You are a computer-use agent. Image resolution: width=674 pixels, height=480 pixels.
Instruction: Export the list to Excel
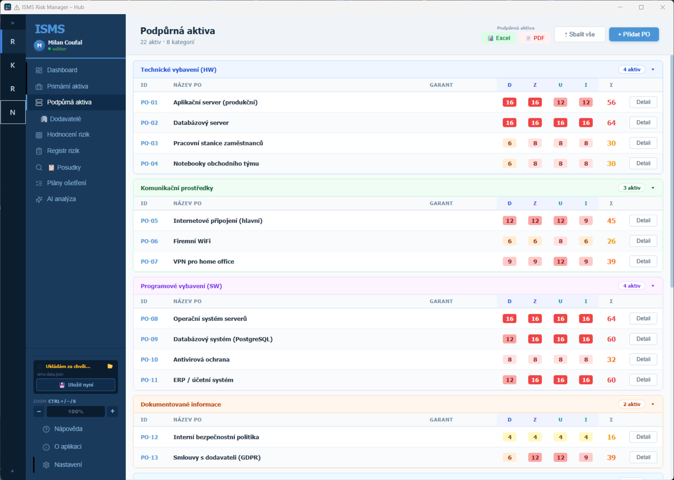tap(499, 38)
